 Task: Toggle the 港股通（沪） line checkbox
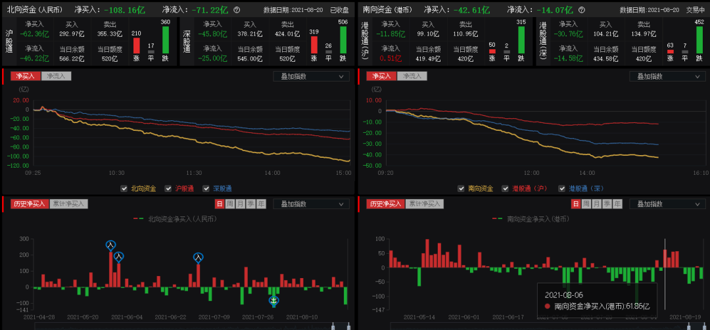coord(505,189)
